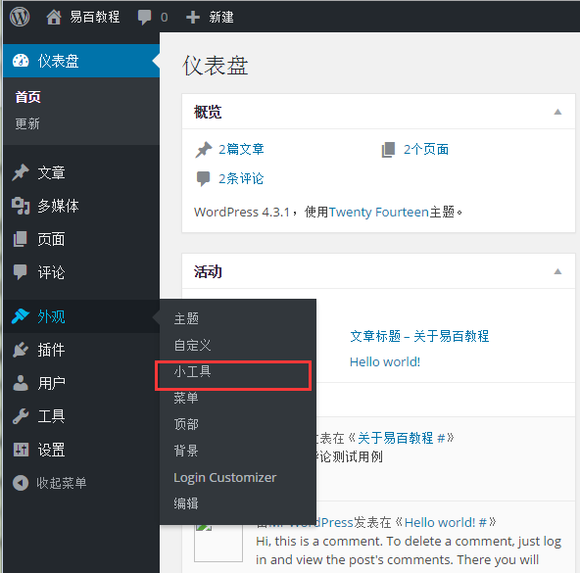Open Twenty Fourteen theme link
The height and width of the screenshot is (573, 580).
pyautogui.click(x=378, y=212)
